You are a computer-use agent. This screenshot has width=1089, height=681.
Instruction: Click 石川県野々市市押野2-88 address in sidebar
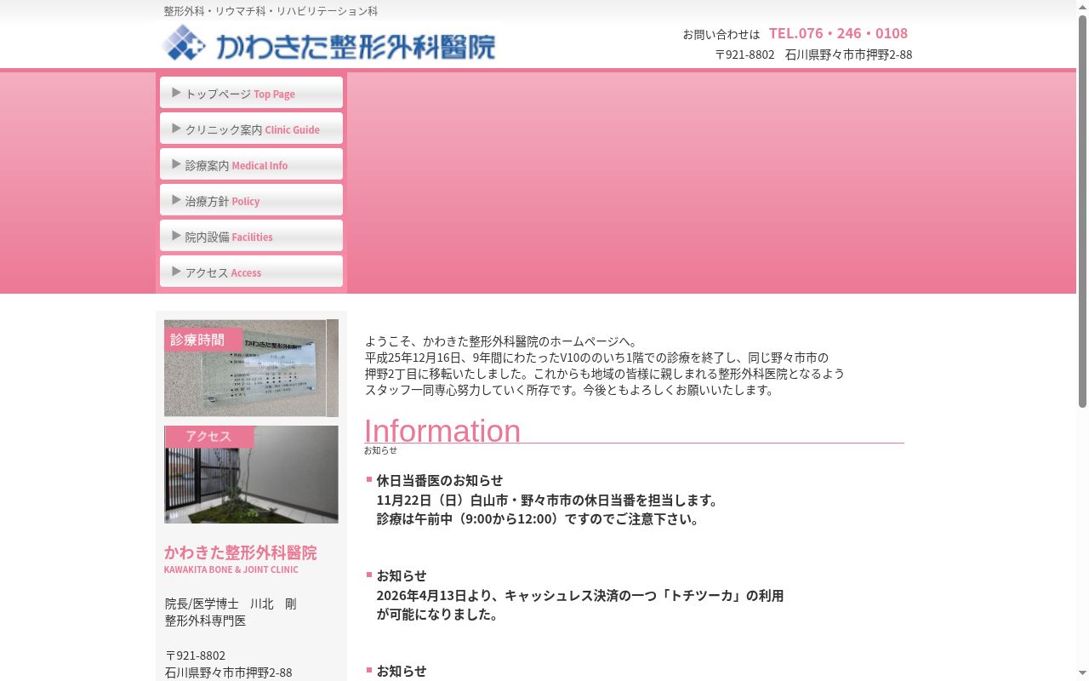(228, 672)
